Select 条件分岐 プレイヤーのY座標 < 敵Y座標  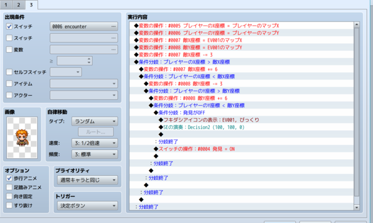click(x=242, y=105)
